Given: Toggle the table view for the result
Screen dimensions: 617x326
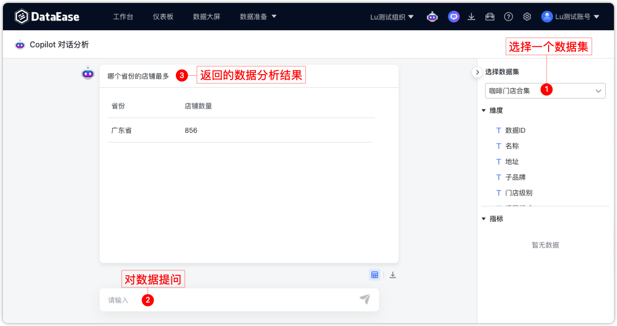Looking at the screenshot, I should click(374, 275).
